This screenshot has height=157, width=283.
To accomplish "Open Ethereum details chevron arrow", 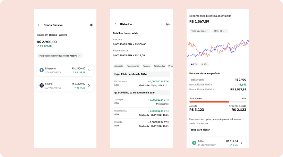I will pos(89,70).
